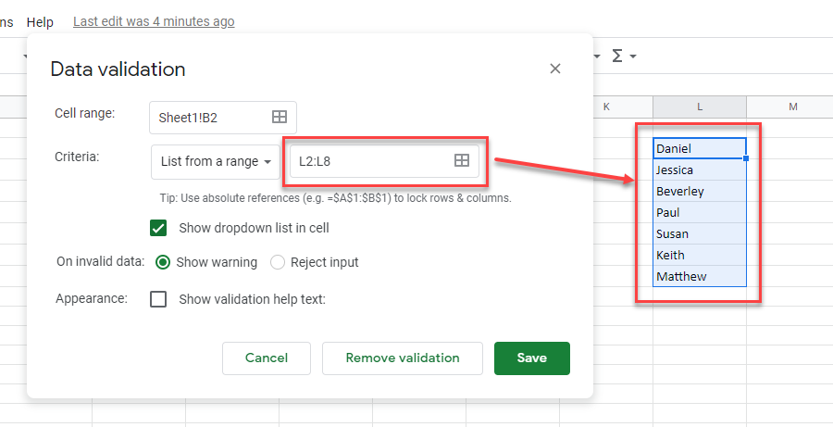
Task: Click into the L2:L8 criteria range field
Action: (370, 161)
